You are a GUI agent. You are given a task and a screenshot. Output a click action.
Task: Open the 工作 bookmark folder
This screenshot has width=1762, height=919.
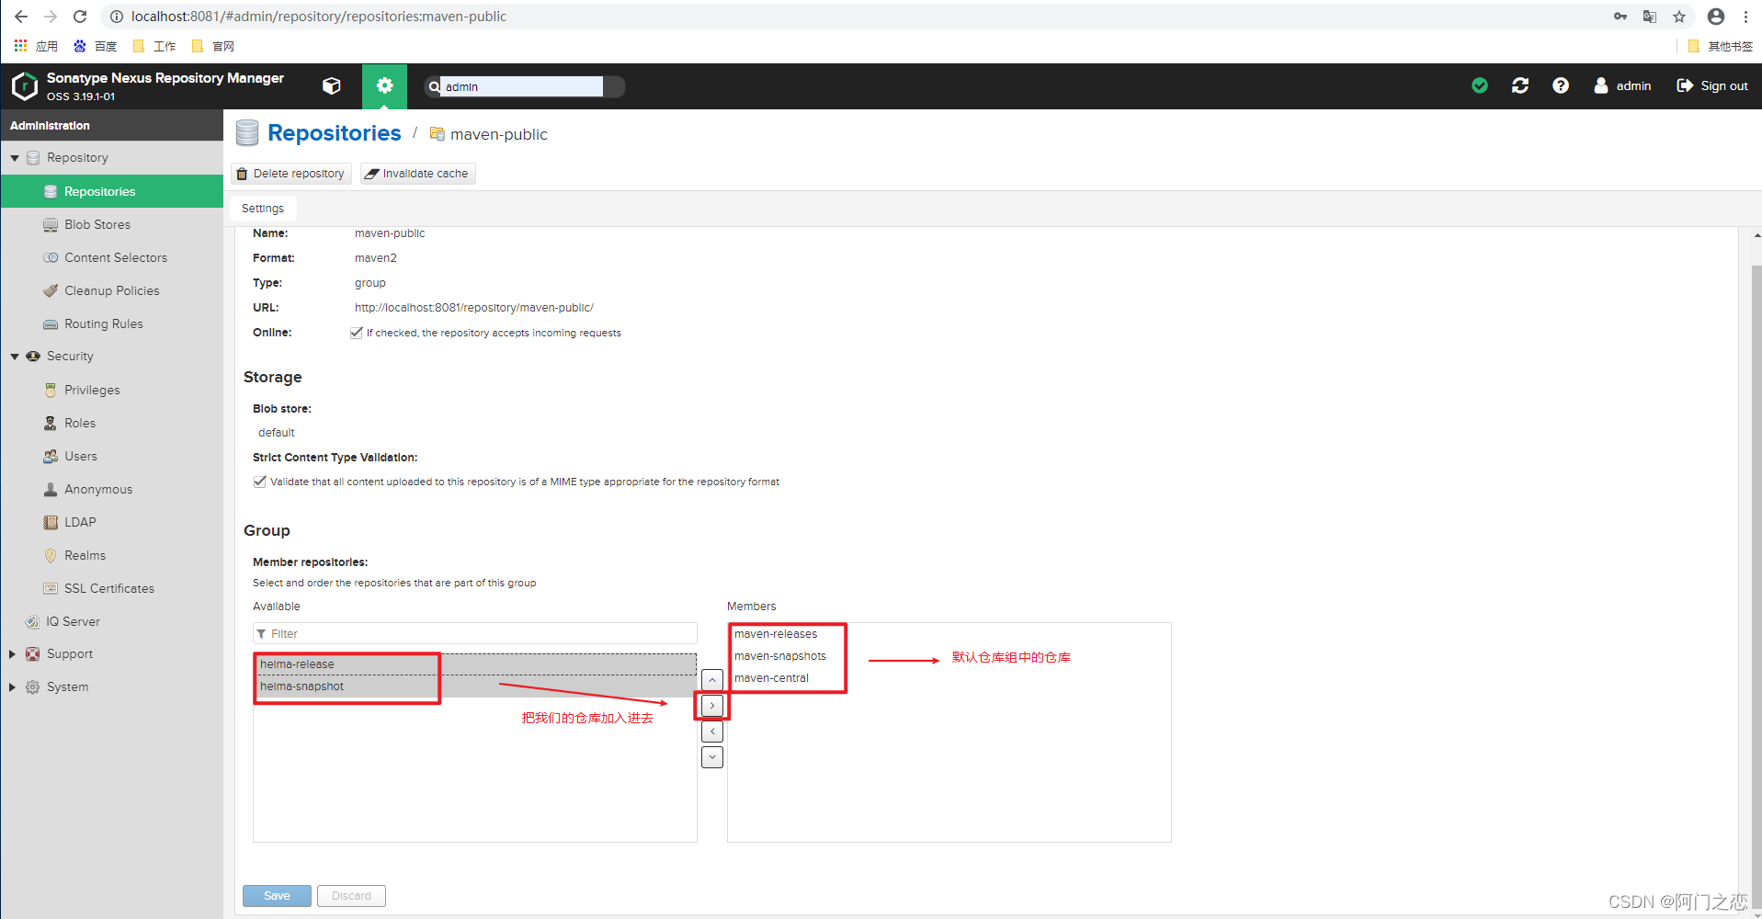click(x=154, y=46)
